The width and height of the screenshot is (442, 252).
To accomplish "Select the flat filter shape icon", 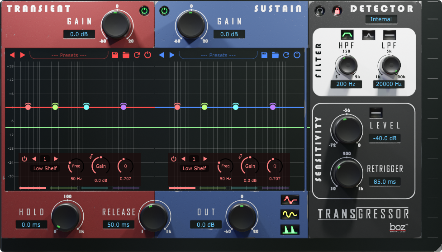I will 390,35.
